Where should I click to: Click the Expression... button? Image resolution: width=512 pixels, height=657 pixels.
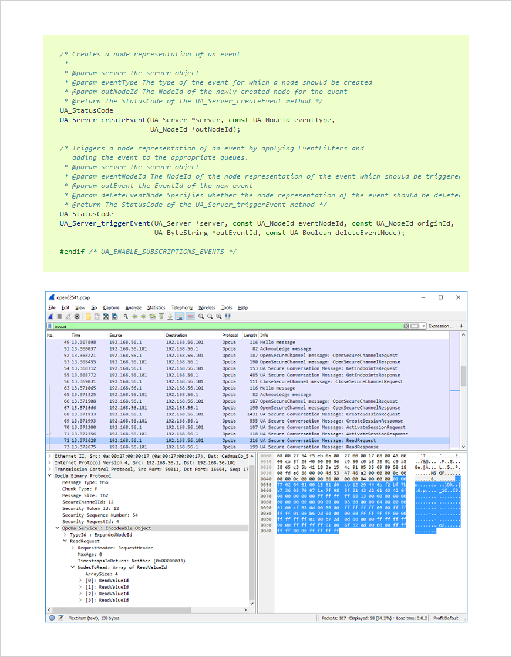(x=440, y=326)
